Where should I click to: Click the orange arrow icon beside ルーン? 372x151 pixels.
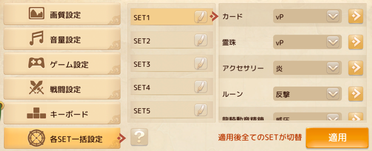(x=356, y=94)
